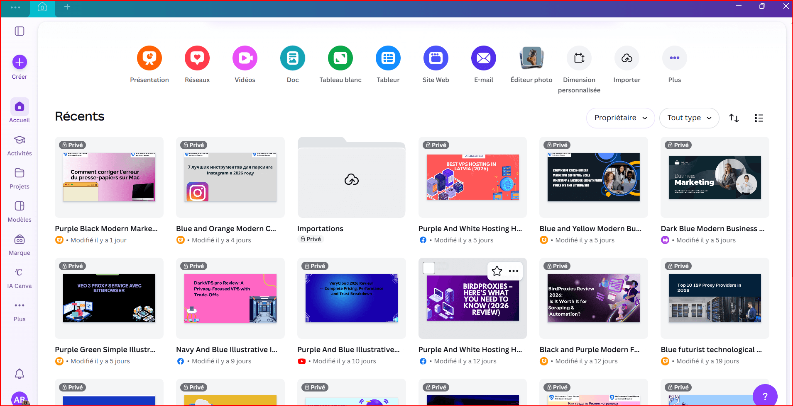Screen dimensions: 793x406
Task: Expand the Propriétaire filter dropdown
Action: (620, 118)
